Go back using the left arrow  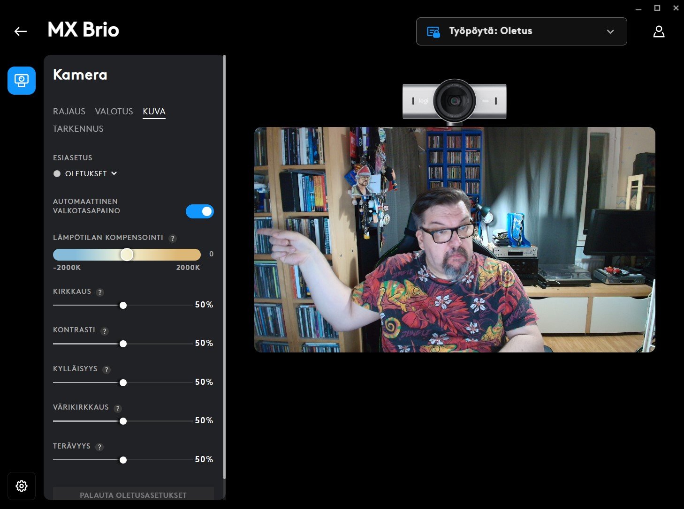21,31
